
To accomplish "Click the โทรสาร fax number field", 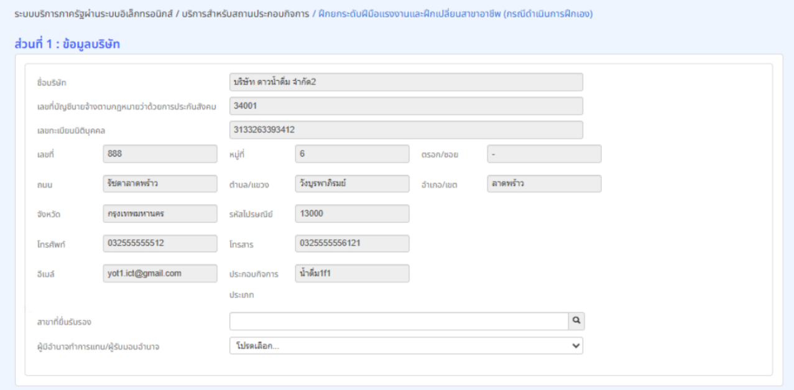I will 352,243.
